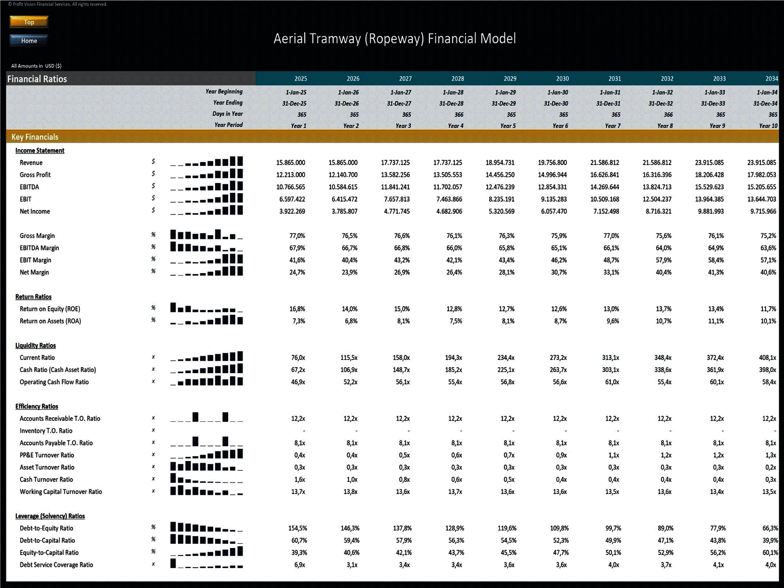784x588 pixels.
Task: Select Gross Profit 2027 value 13.582.256
Action: click(x=395, y=175)
